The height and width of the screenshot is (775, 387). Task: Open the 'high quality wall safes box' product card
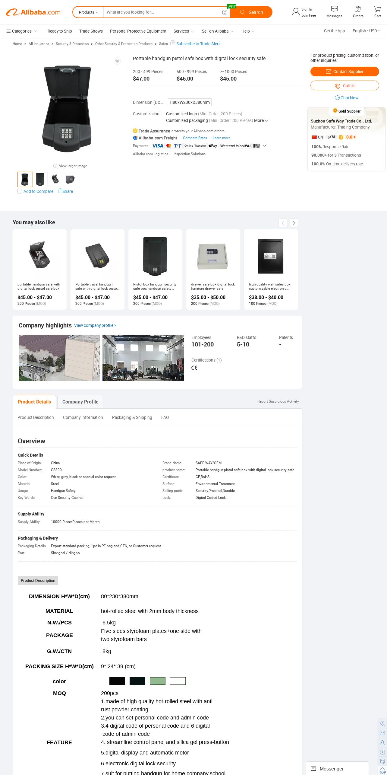click(x=271, y=269)
